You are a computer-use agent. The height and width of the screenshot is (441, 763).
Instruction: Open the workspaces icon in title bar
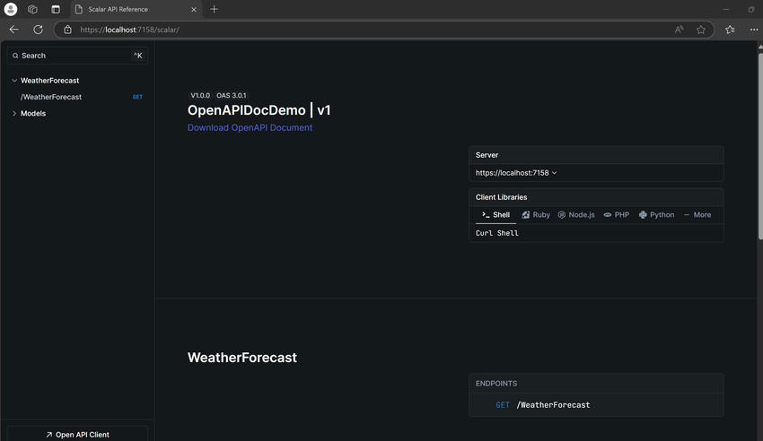[32, 9]
